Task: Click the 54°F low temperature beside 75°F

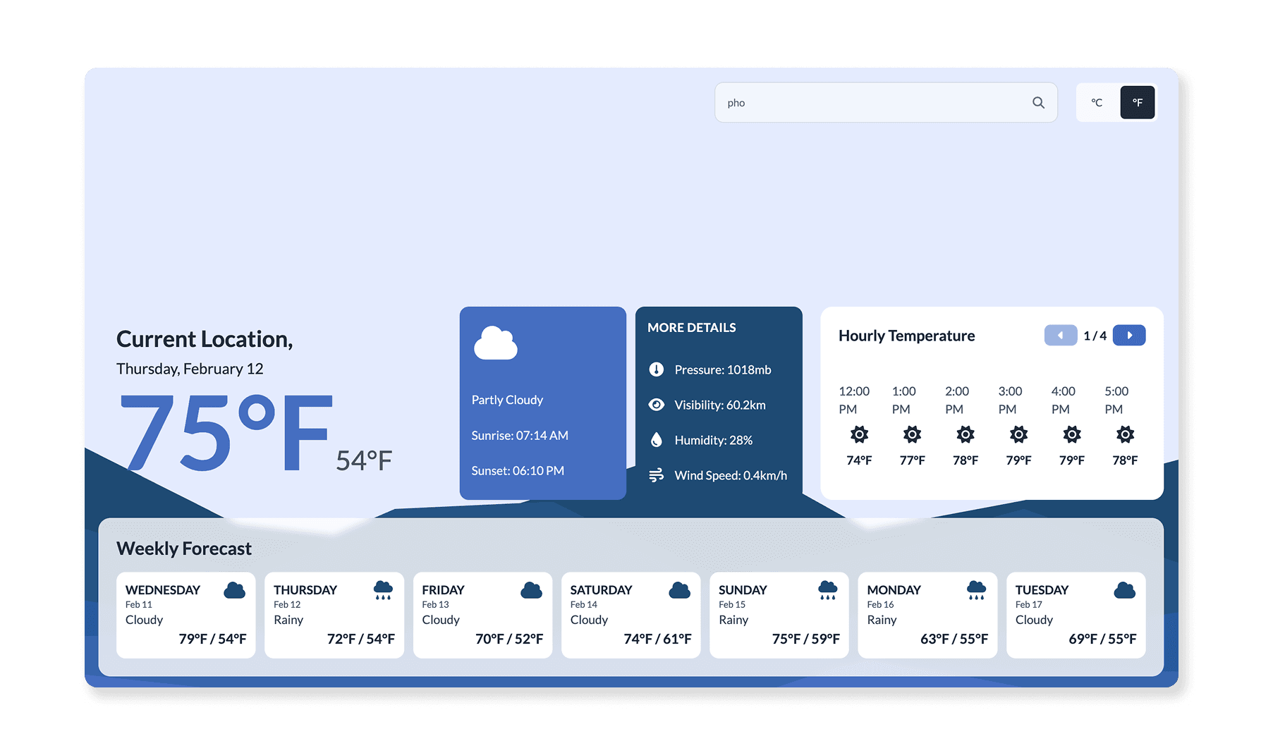Action: (364, 460)
